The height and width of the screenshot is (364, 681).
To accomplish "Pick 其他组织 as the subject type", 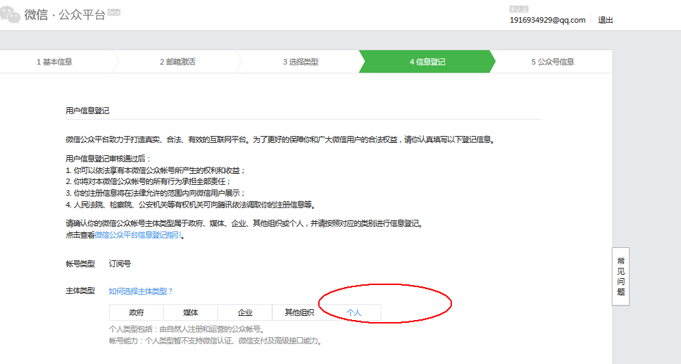I will (x=299, y=312).
